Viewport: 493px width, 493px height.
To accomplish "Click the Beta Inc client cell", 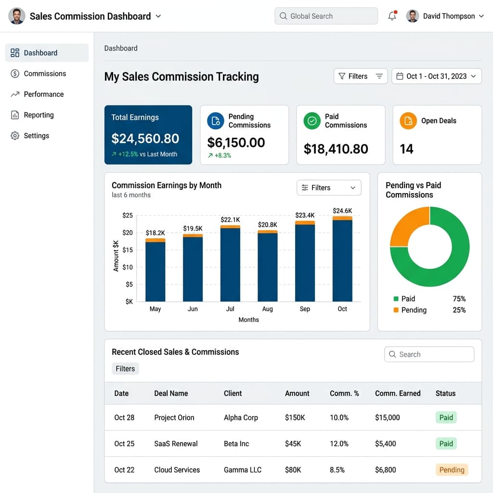I will pyautogui.click(x=236, y=443).
